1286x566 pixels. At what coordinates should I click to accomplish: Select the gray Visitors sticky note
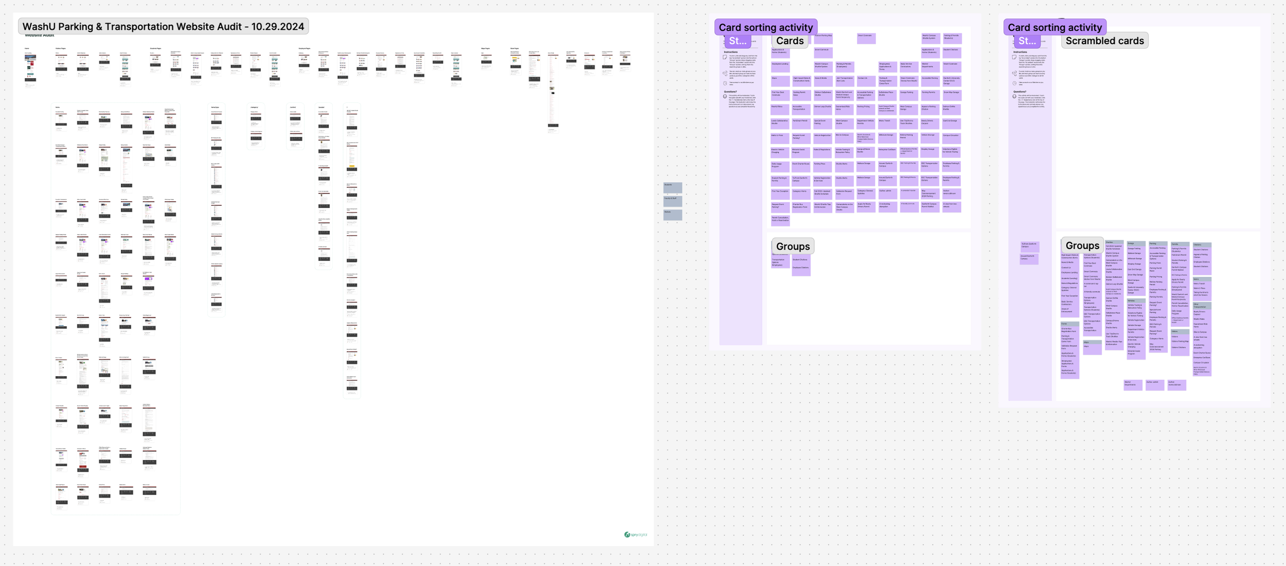click(x=672, y=215)
